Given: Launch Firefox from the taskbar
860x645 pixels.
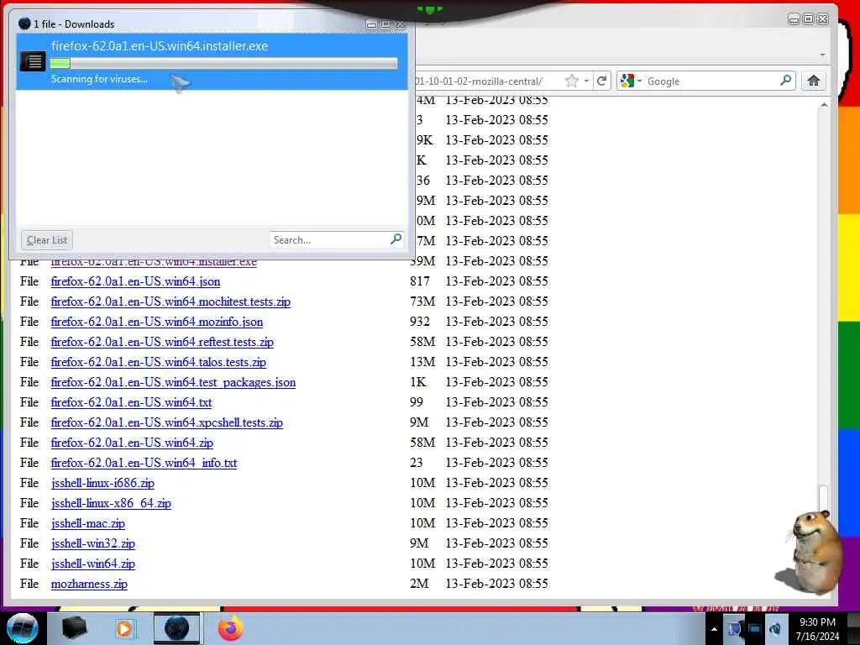Looking at the screenshot, I should pyautogui.click(x=230, y=628).
